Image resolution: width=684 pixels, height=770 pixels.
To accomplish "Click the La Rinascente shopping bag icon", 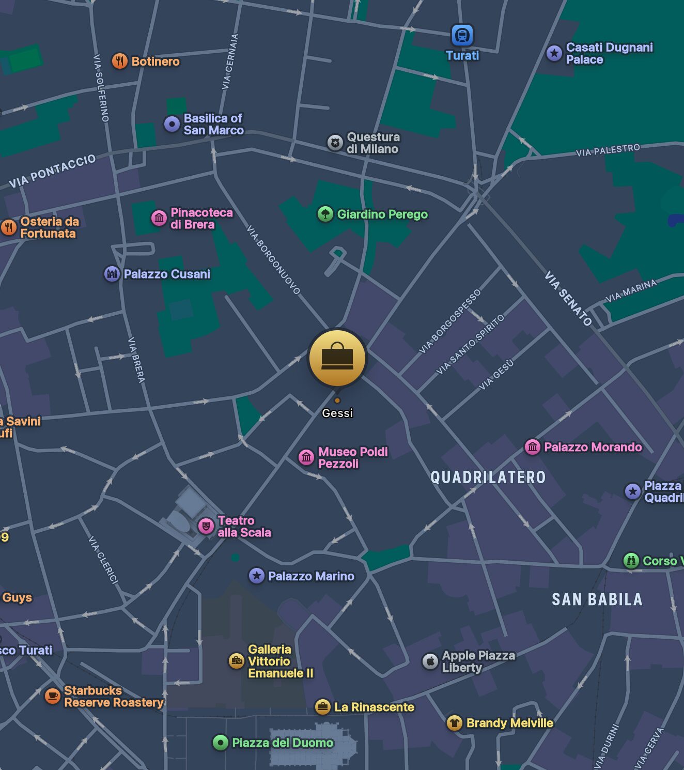I will click(x=322, y=707).
